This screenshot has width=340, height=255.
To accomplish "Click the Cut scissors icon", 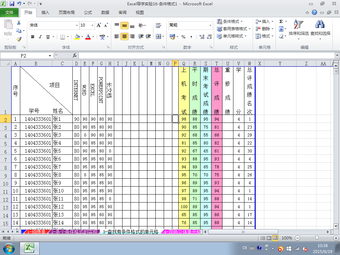I will [x=19, y=23].
